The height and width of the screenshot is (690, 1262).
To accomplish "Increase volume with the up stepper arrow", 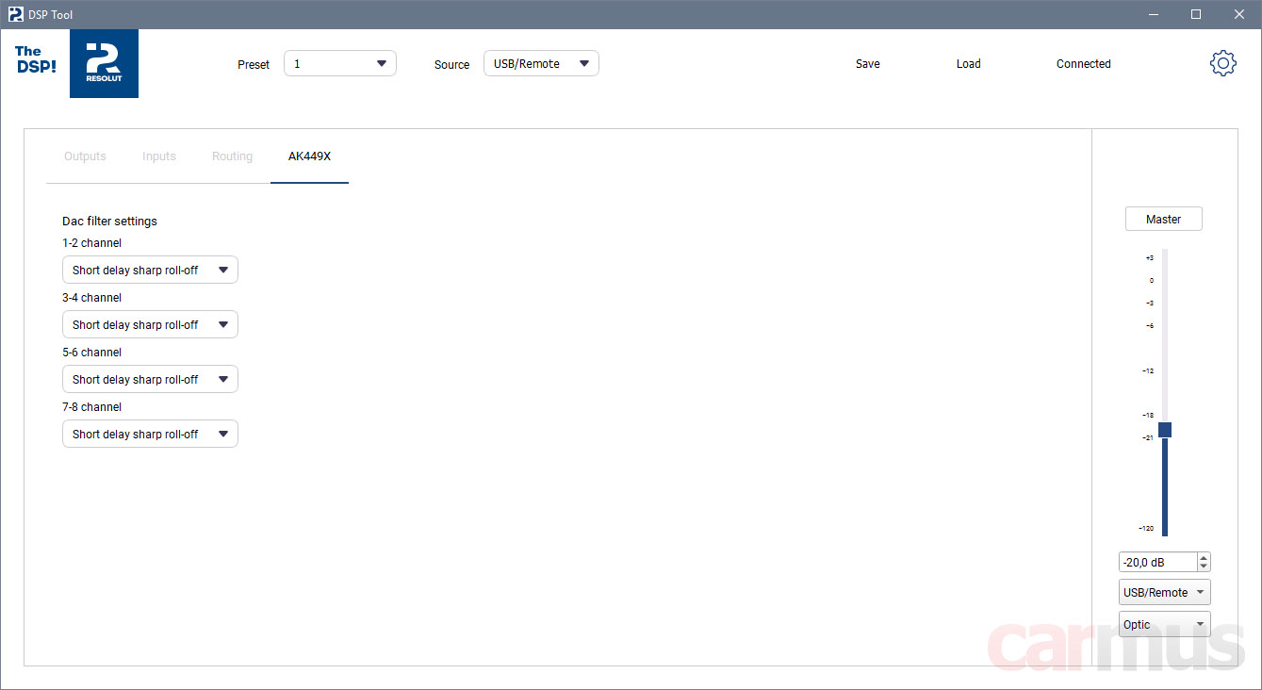I will [1204, 557].
